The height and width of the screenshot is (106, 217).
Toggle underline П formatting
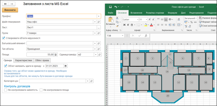pos(132,25)
